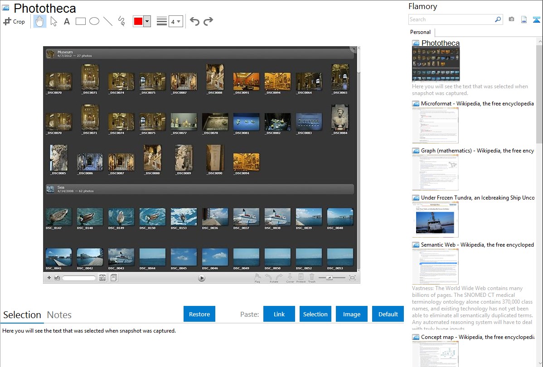Click the Flamory search field

pos(451,19)
